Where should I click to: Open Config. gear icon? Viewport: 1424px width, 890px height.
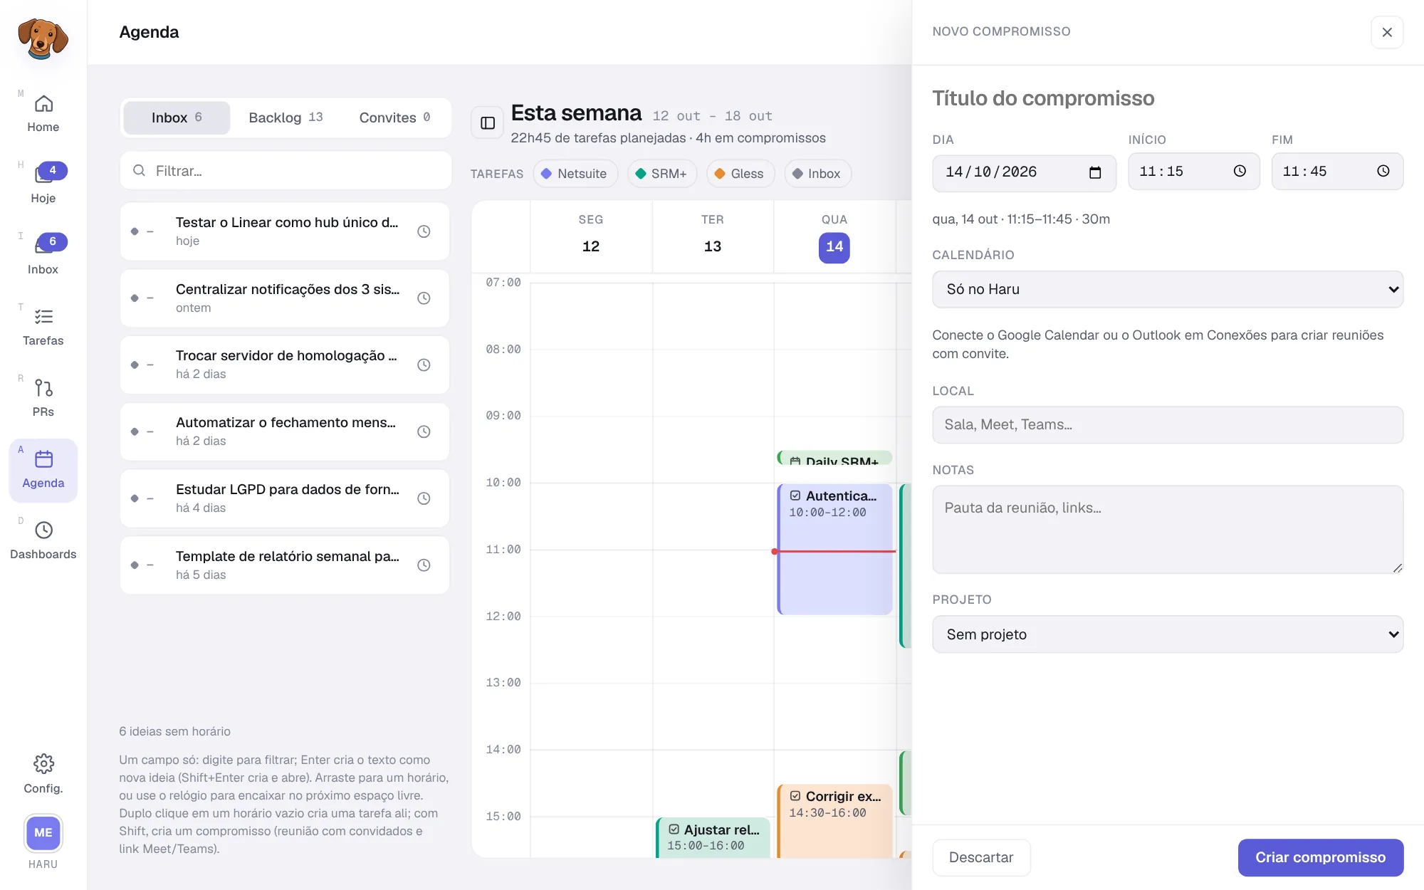43,764
